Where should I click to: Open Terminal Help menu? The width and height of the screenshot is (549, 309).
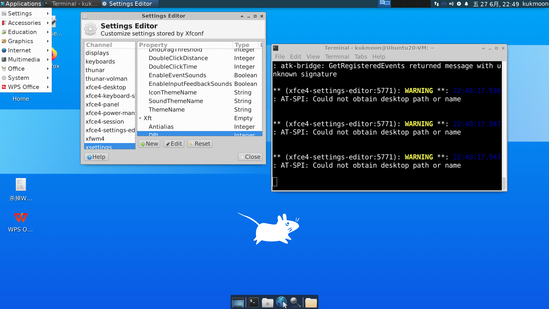click(379, 57)
